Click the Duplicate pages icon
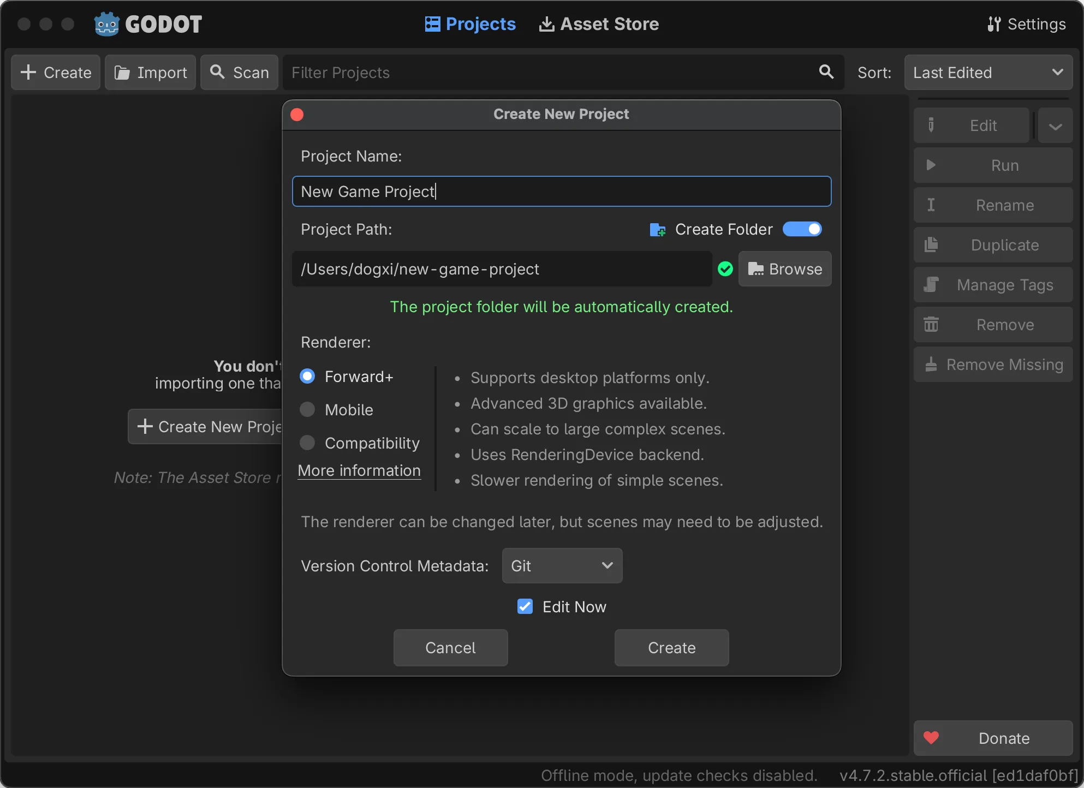This screenshot has height=788, width=1084. (x=931, y=245)
